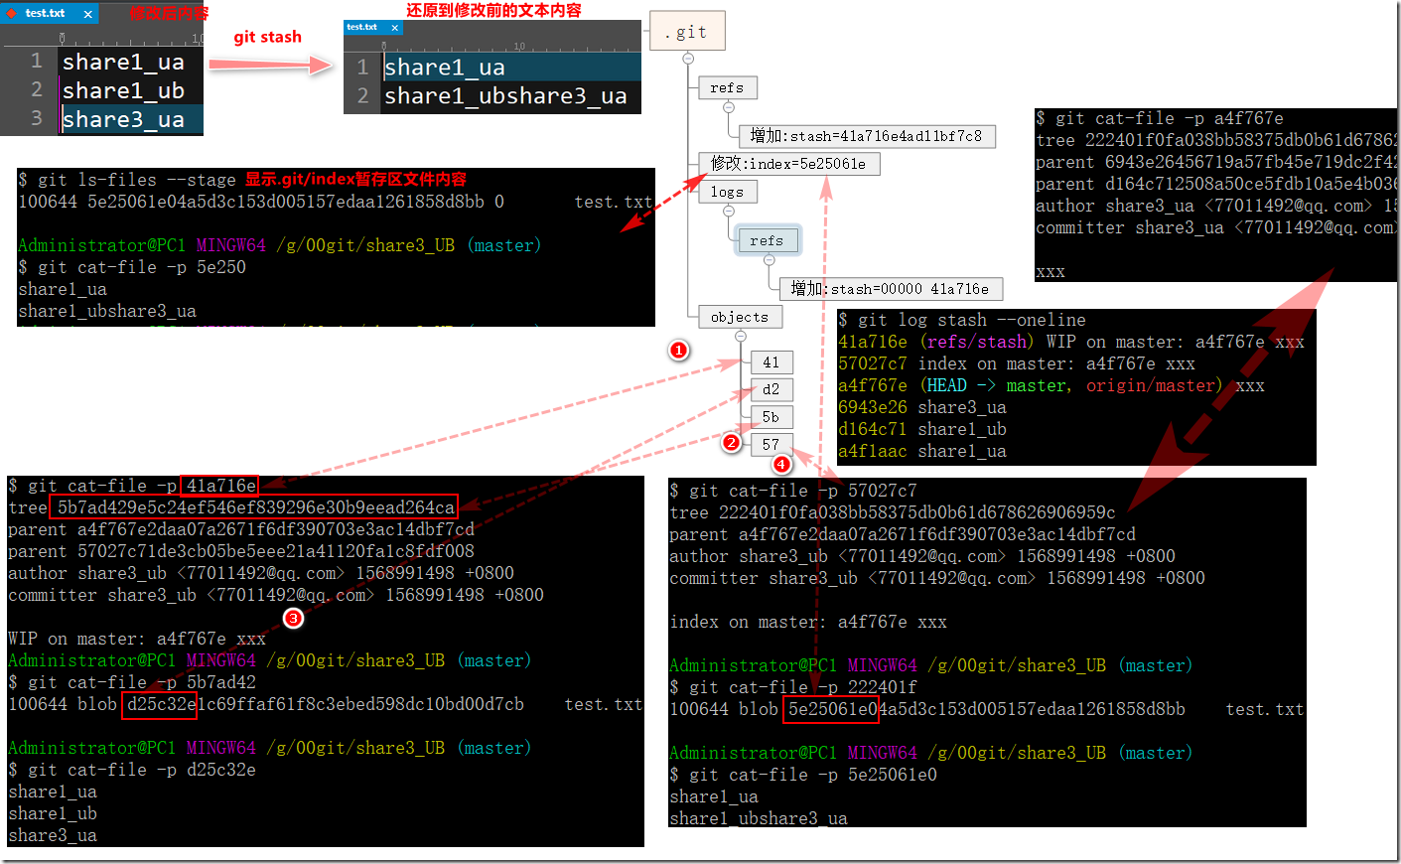Click the 'git cat-file -p 57027c7' command
Viewport: 1401px width, 864px height.
(x=793, y=491)
